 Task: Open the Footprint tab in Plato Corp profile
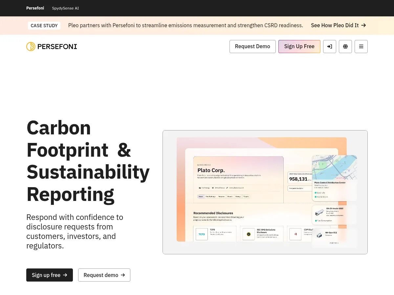(x=221, y=196)
